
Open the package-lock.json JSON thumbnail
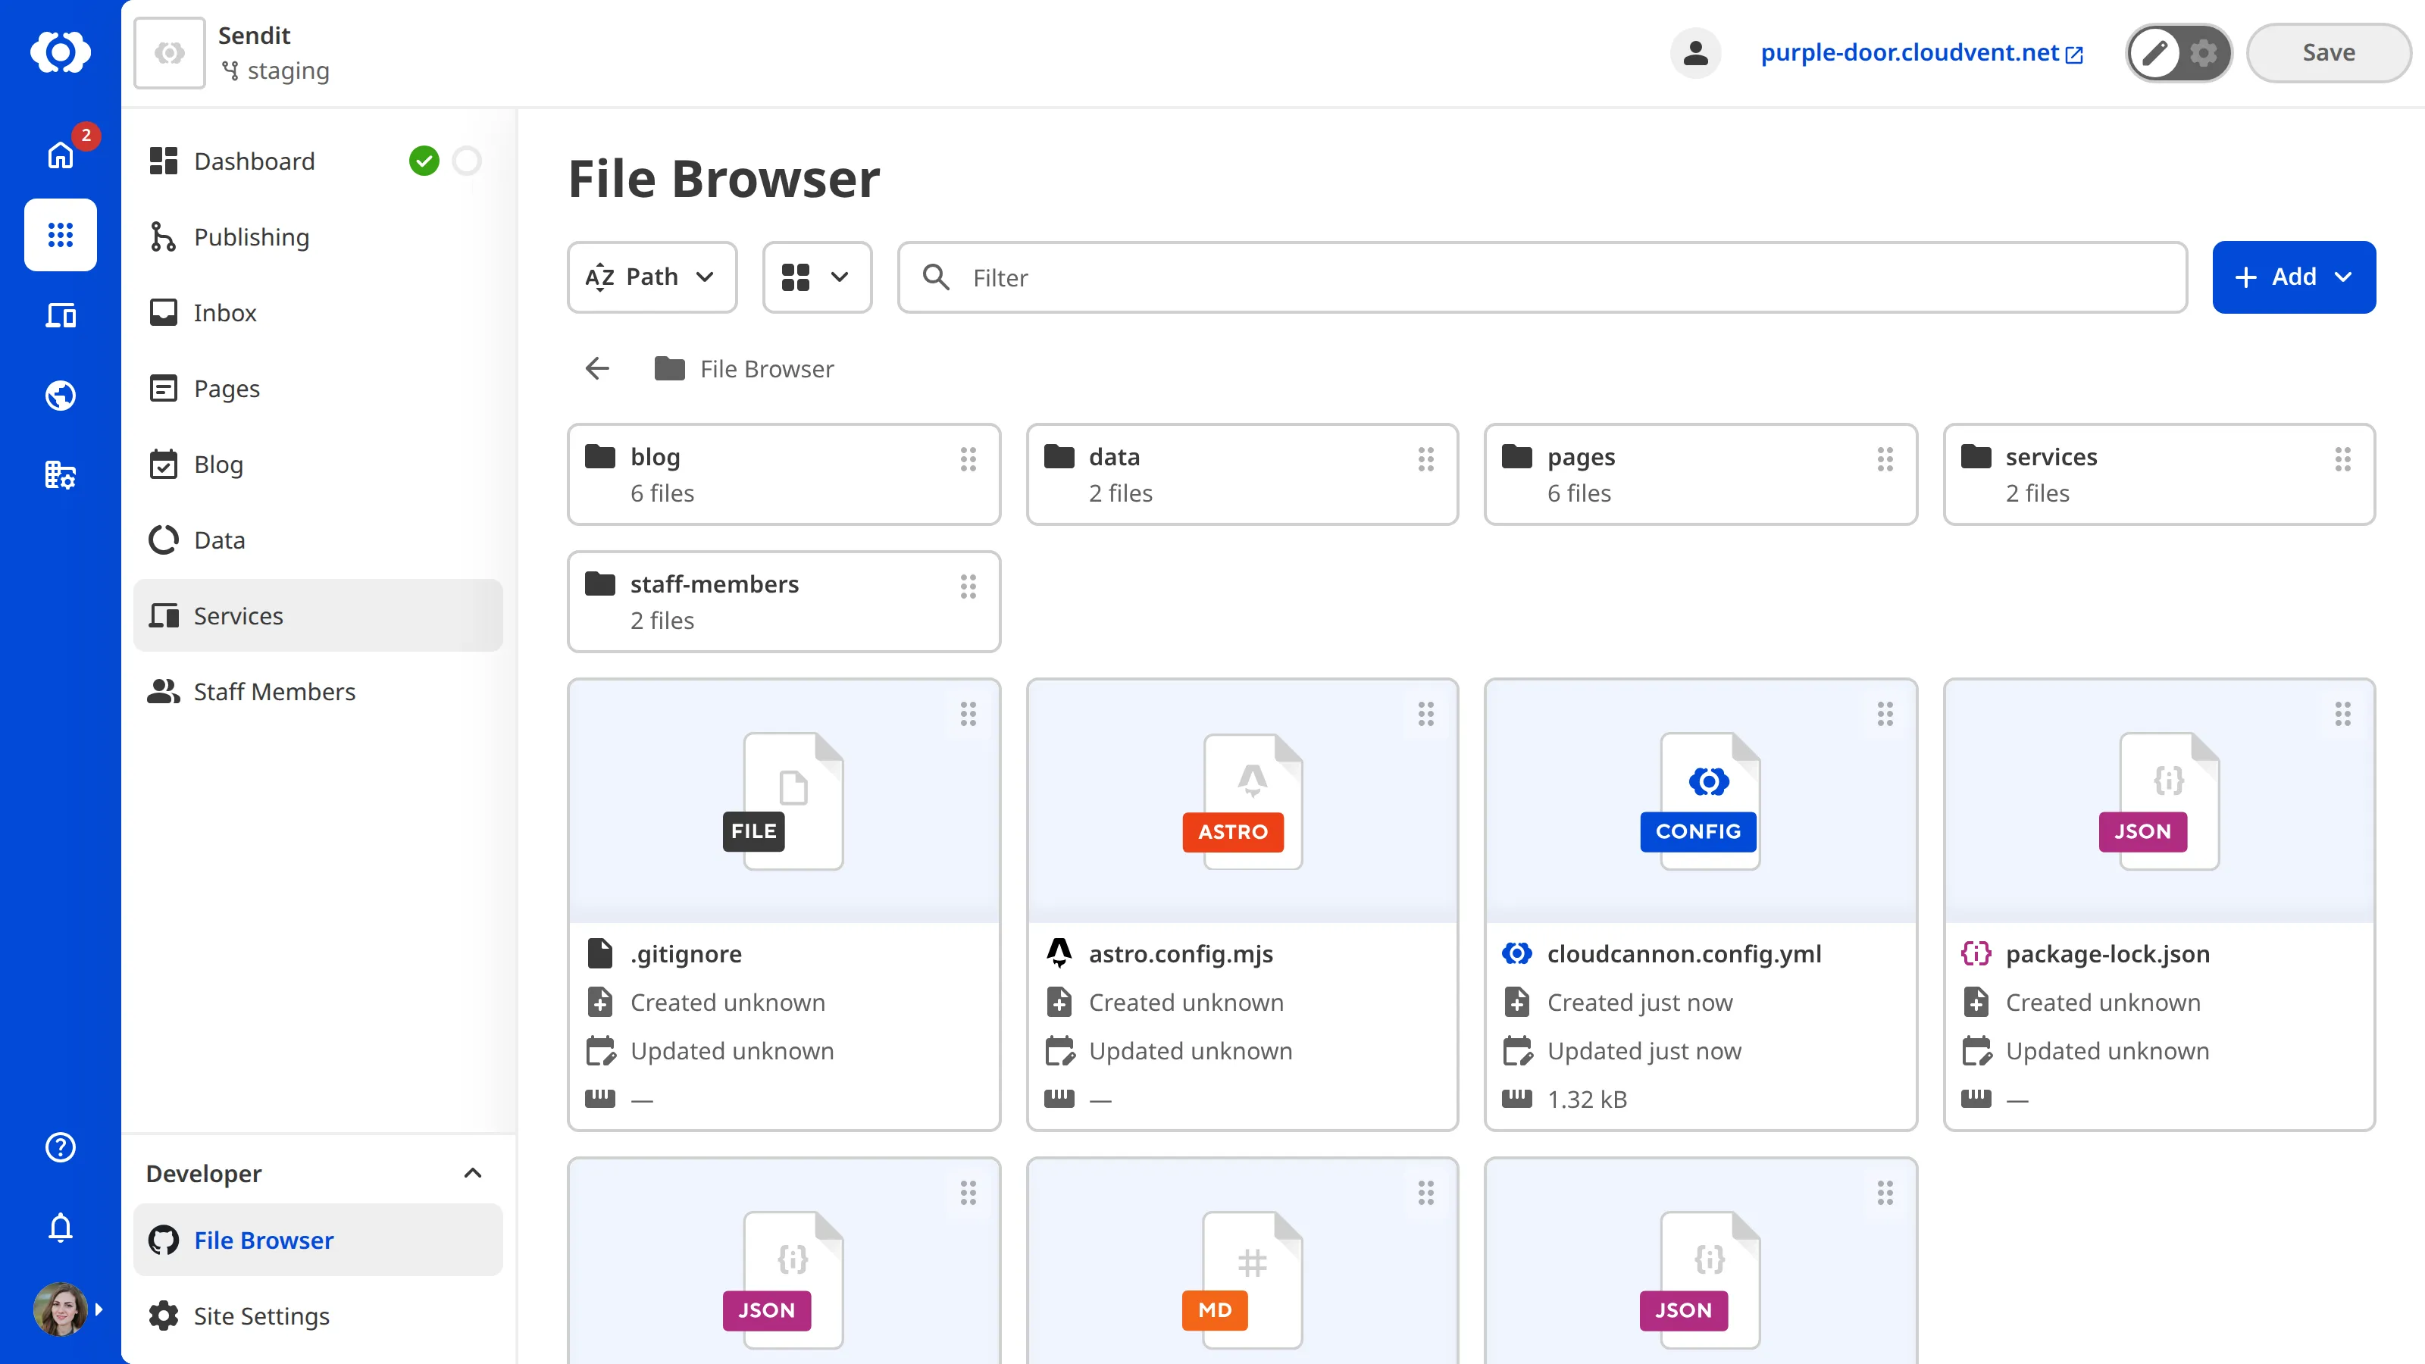click(x=2158, y=801)
